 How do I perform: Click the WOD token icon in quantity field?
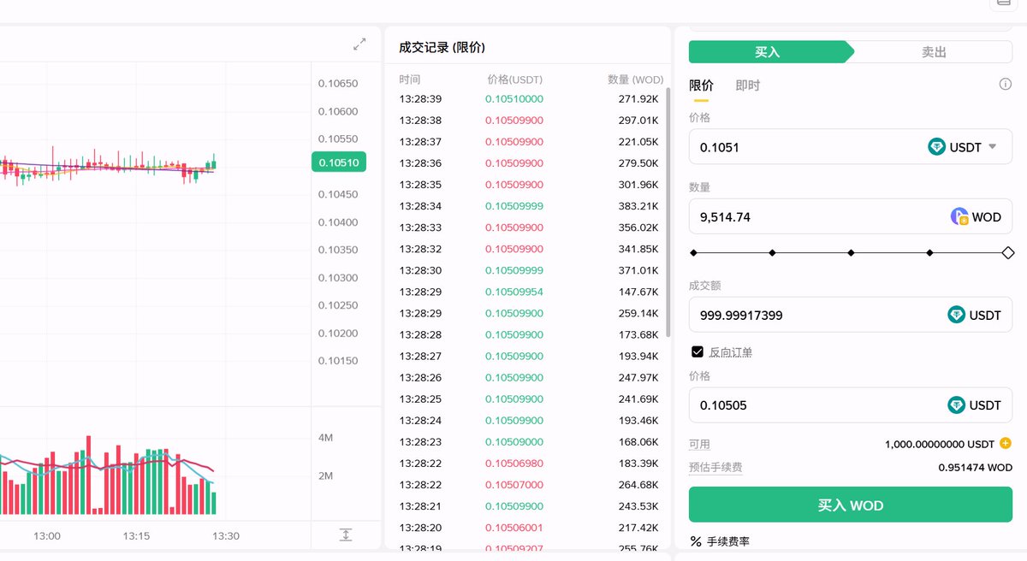(959, 217)
